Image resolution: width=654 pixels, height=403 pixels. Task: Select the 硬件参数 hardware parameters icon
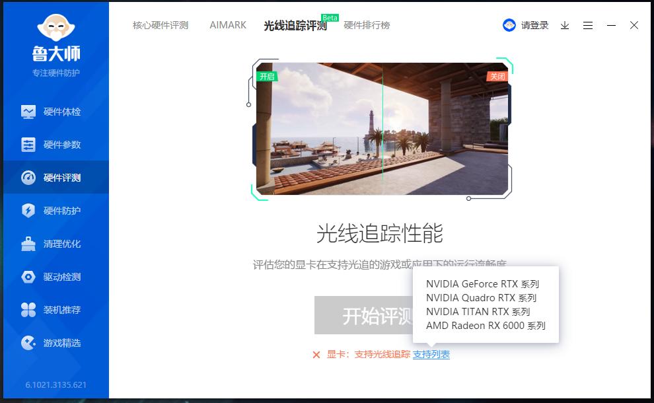[x=55, y=144]
